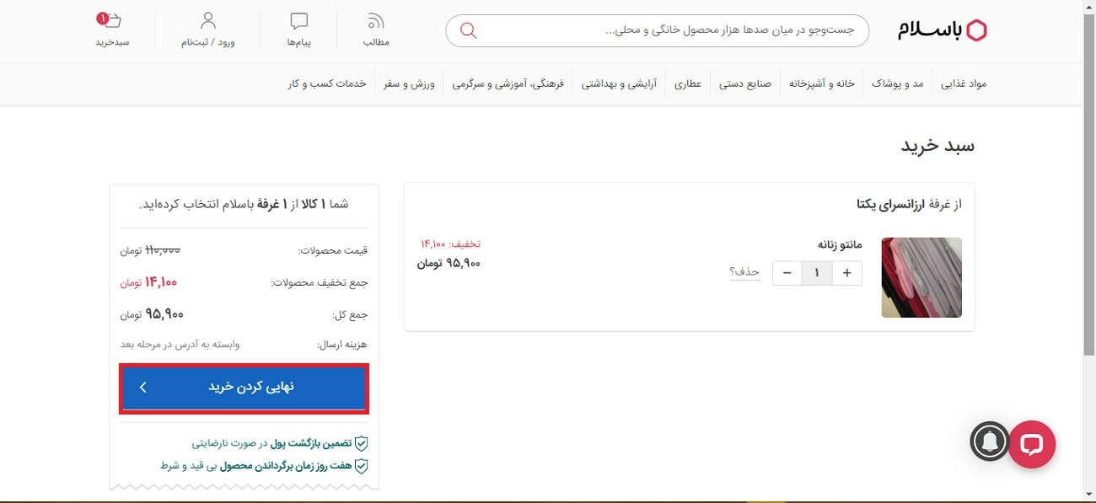Click the مطالب articles icon

coord(375,21)
